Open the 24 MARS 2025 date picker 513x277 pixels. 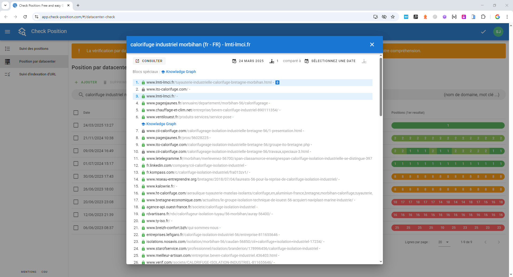[x=248, y=61]
